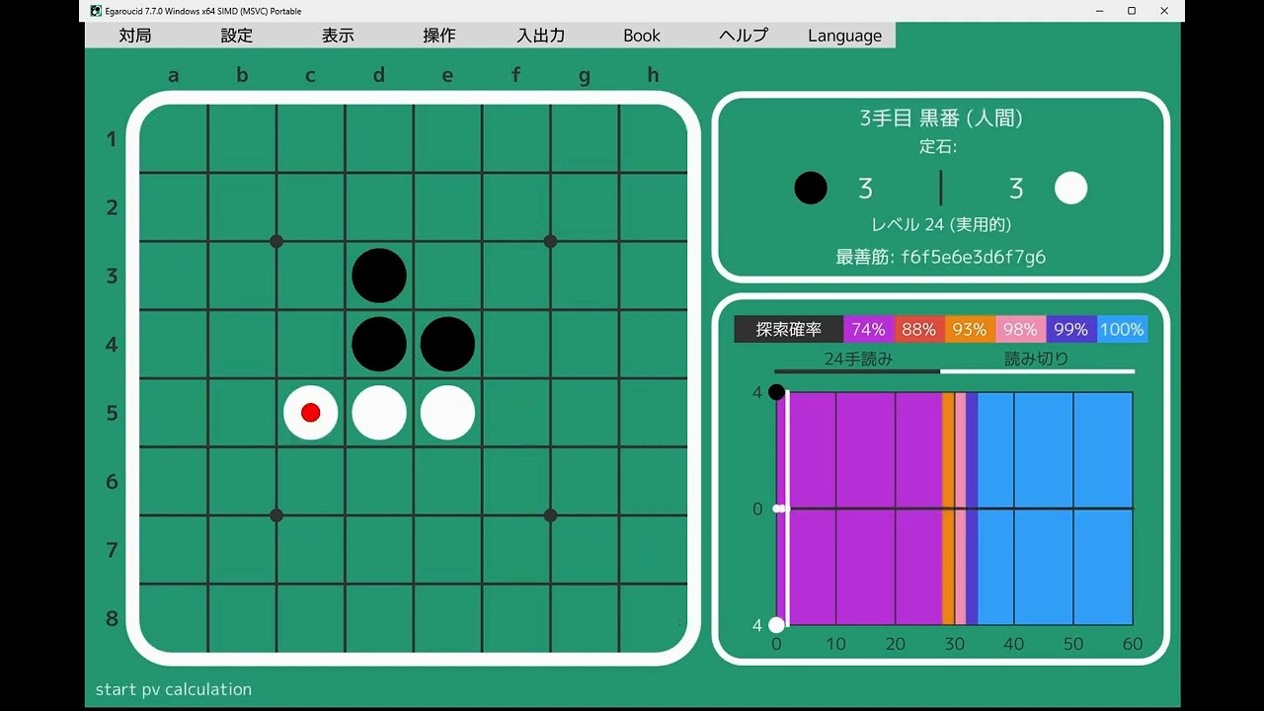The height and width of the screenshot is (711, 1264).
Task: Click the 93% search probability swatch
Action: 970,330
